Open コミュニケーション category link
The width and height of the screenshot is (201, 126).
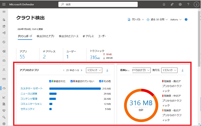[x=31, y=104]
